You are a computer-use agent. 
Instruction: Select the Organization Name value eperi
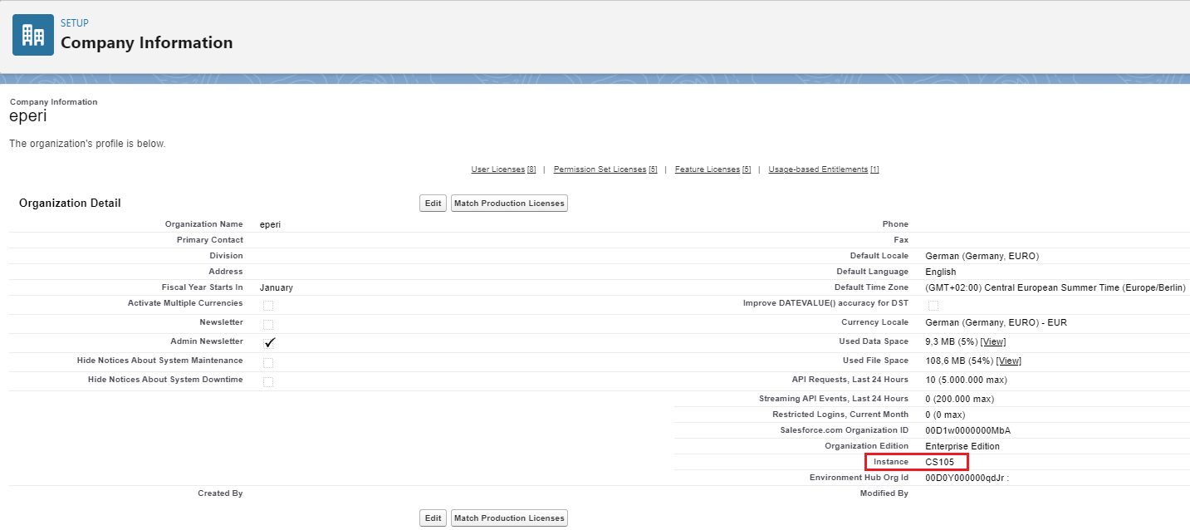coord(270,224)
